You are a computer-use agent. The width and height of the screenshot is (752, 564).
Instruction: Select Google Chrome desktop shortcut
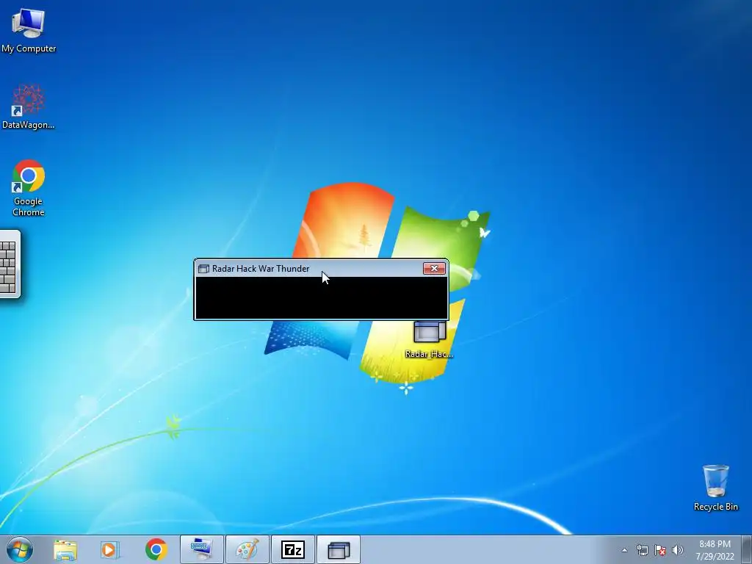29,187
